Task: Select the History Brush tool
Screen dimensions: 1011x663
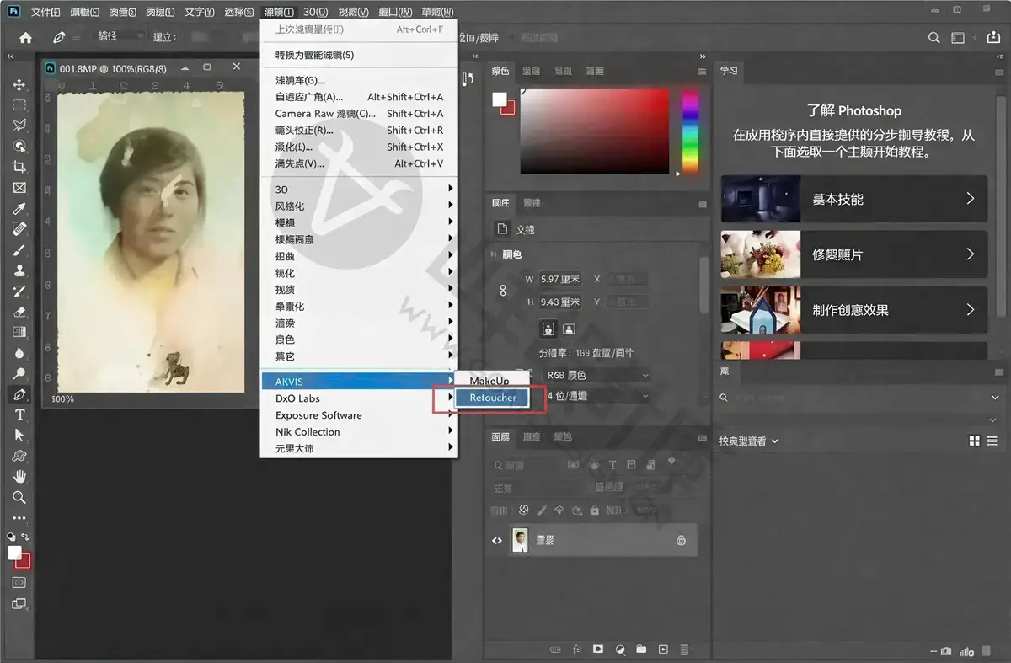Action: tap(19, 291)
